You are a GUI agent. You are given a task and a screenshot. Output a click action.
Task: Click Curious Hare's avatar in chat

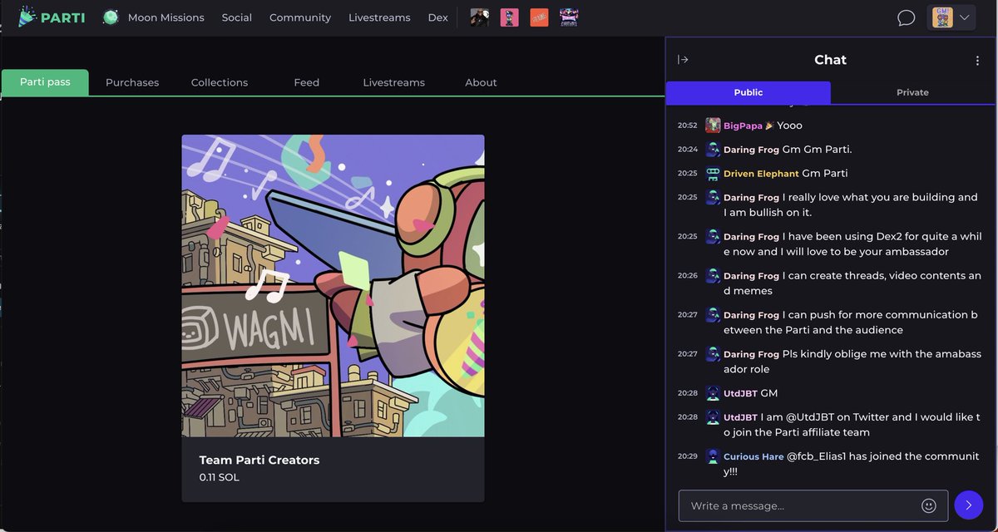[713, 456]
